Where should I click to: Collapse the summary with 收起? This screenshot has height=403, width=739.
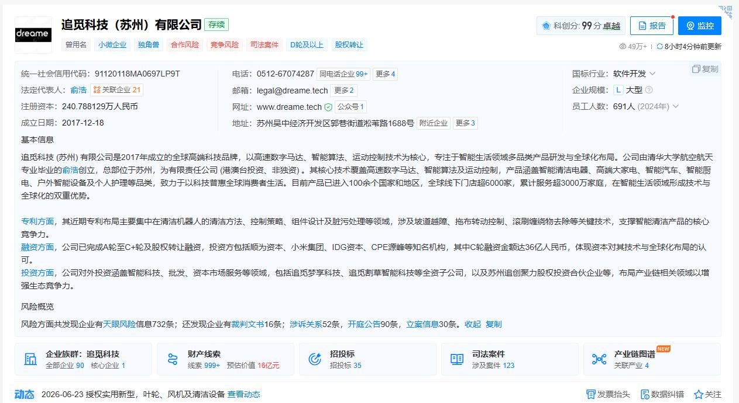click(473, 324)
